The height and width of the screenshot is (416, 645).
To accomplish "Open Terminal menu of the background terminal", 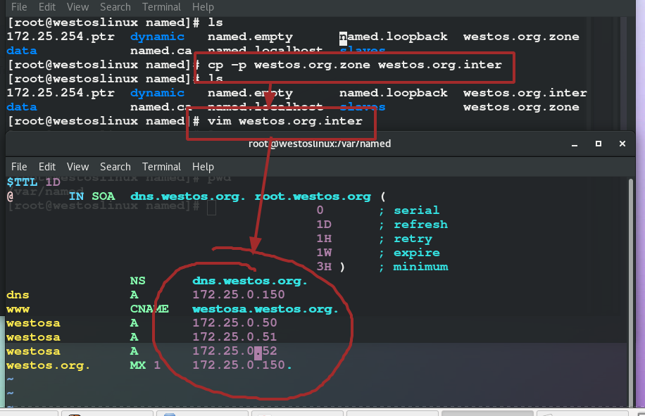I will pyautogui.click(x=161, y=7).
